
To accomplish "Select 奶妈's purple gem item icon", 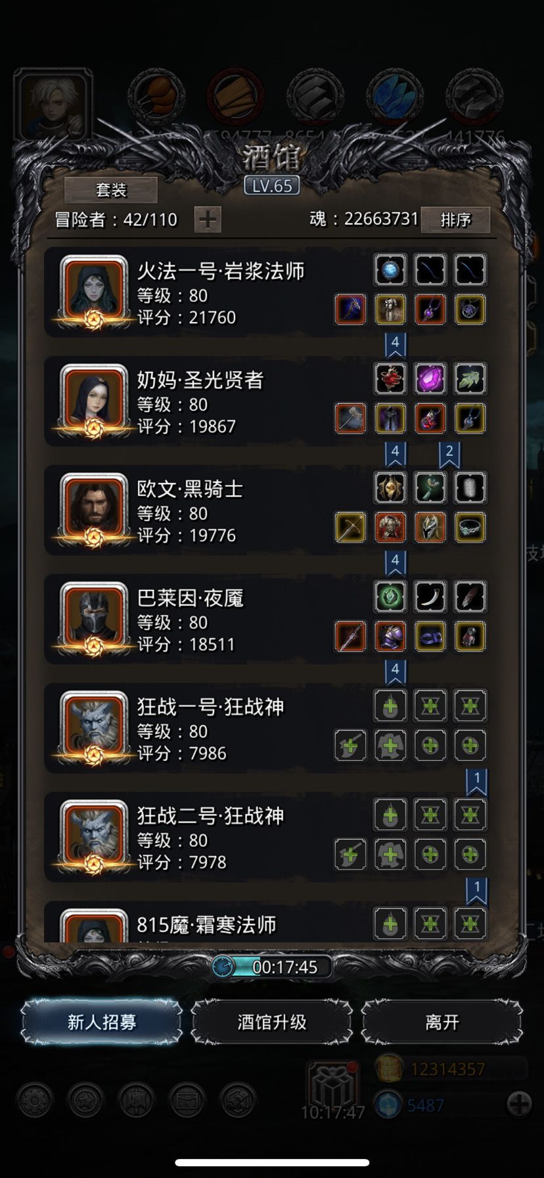I will click(430, 378).
